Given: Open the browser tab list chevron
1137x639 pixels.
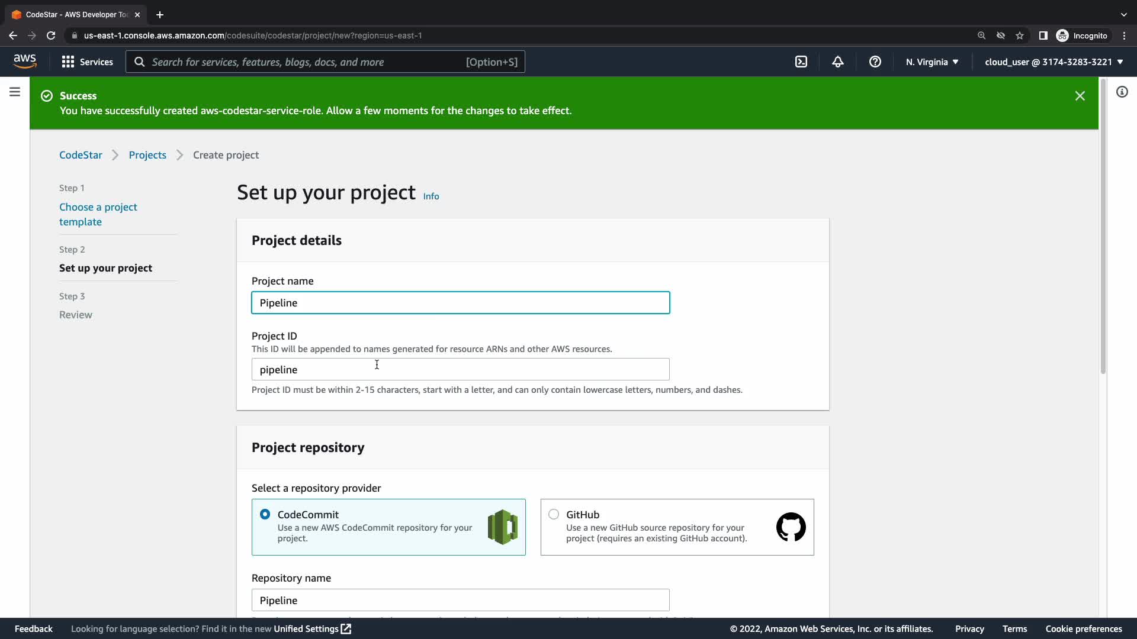Looking at the screenshot, I should point(1124,14).
